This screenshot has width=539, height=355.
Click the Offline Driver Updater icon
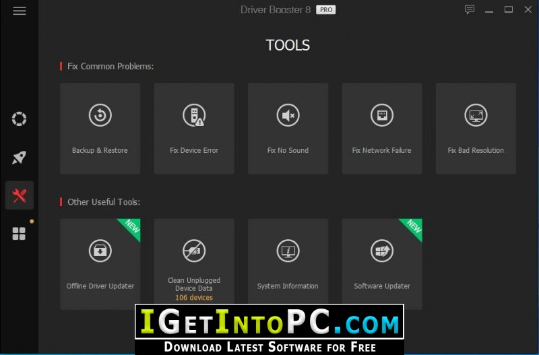(x=100, y=251)
